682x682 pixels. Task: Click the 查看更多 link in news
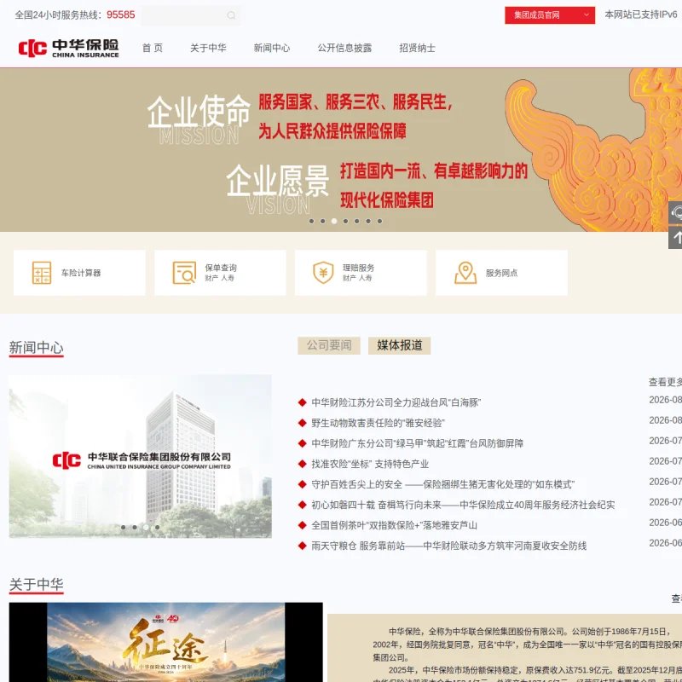point(665,382)
